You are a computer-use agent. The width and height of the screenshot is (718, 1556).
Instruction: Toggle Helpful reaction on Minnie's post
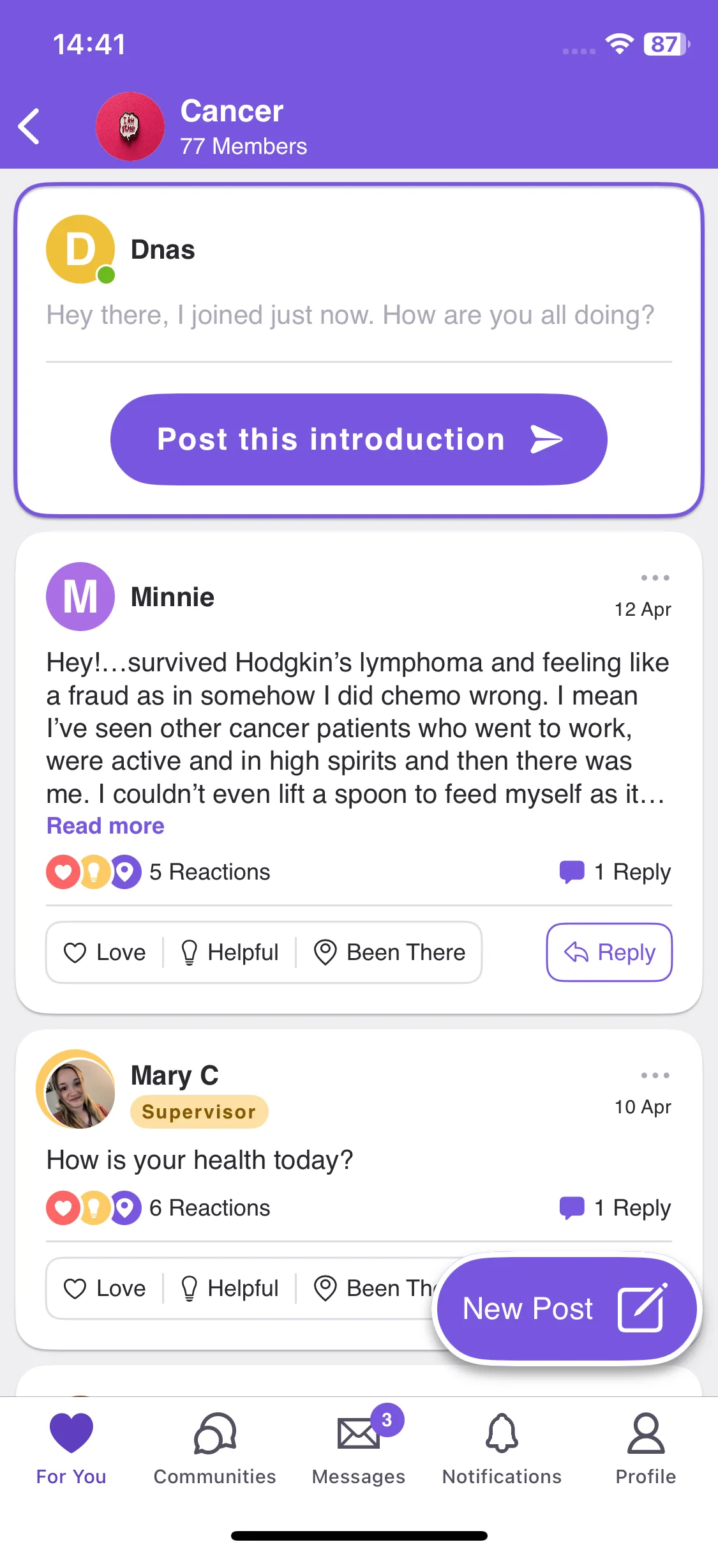[x=230, y=952]
